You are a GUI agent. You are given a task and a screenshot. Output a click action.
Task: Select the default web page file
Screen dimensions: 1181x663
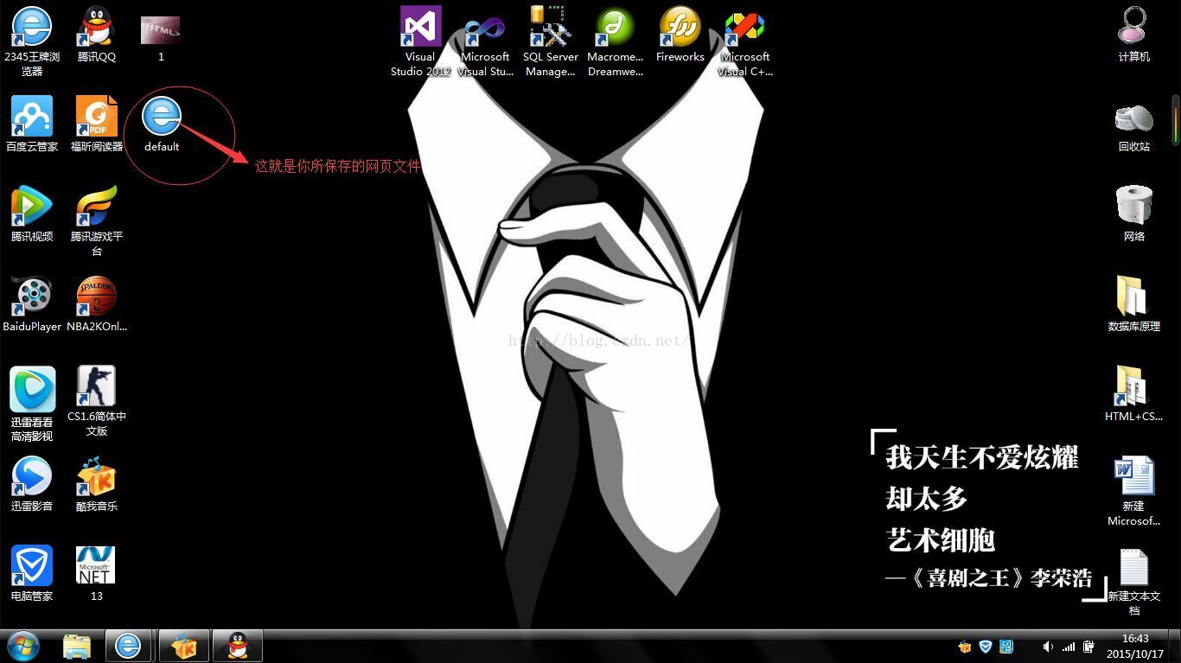[x=162, y=124]
